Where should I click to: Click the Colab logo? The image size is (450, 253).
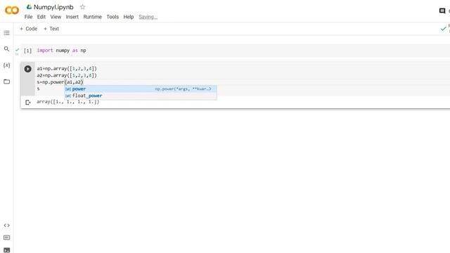(12, 11)
